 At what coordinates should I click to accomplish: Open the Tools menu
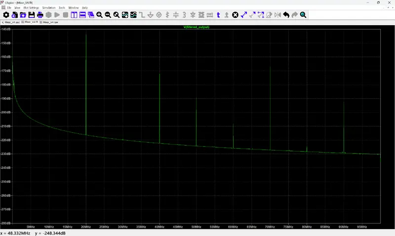tap(62, 7)
